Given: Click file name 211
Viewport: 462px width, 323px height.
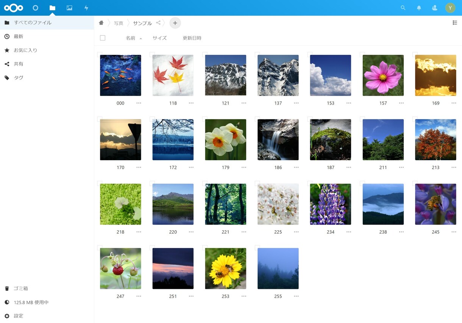Looking at the screenshot, I should 383,167.
